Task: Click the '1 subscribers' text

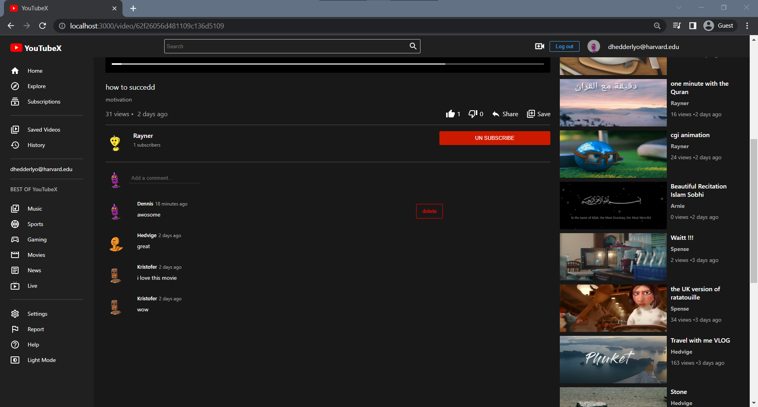Action: 147,145
